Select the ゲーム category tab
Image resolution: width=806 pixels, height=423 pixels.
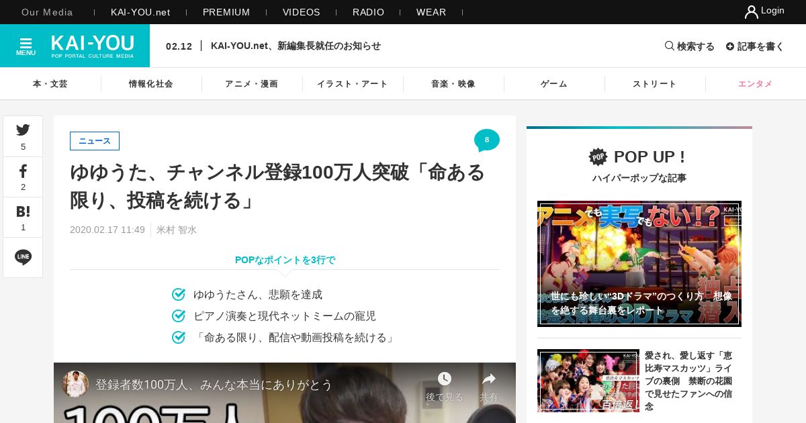click(x=554, y=84)
